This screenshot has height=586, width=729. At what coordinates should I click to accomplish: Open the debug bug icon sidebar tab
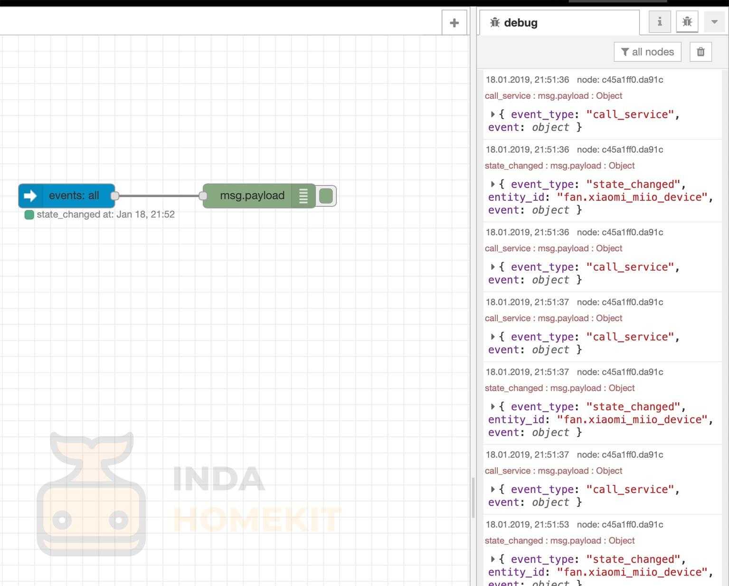pyautogui.click(x=687, y=22)
